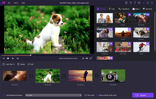Add transition between first and second clip

point(31,76)
